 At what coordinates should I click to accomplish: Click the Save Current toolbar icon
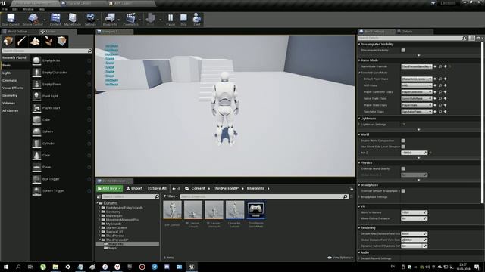coord(11,20)
